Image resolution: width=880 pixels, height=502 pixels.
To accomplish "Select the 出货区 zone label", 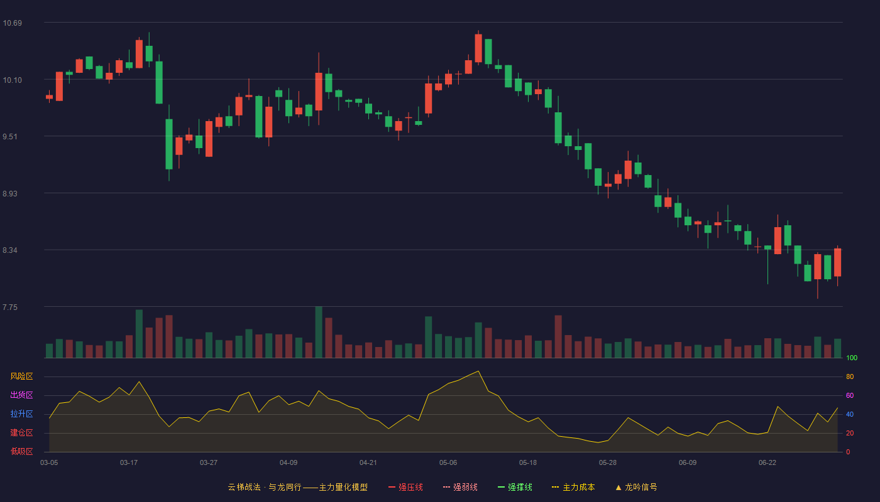I will click(x=21, y=395).
